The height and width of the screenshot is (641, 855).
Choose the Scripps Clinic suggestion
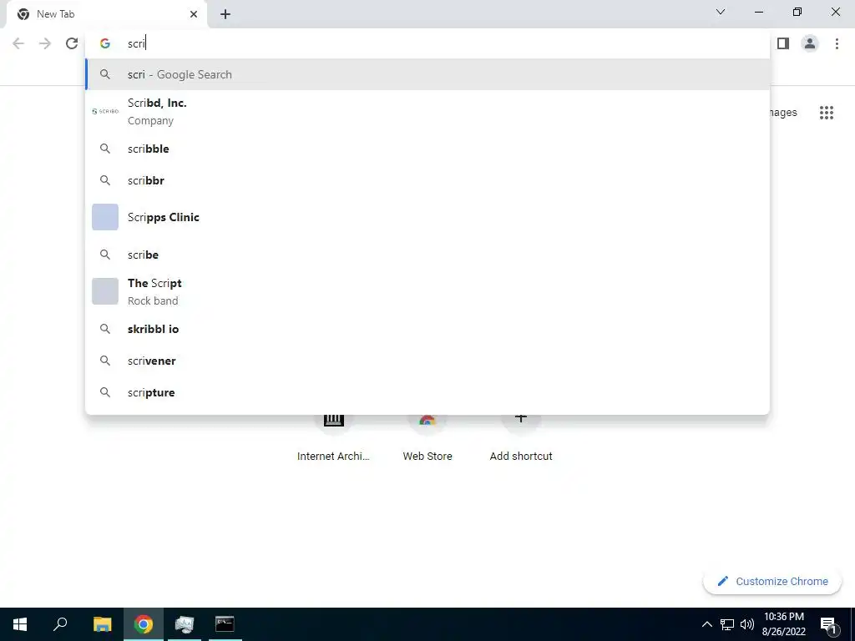click(x=427, y=217)
